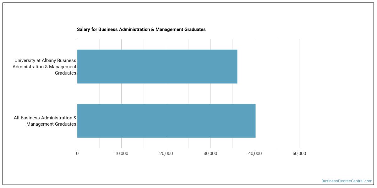
Task: Select the 40,000 x-axis tick label
Action: point(255,154)
